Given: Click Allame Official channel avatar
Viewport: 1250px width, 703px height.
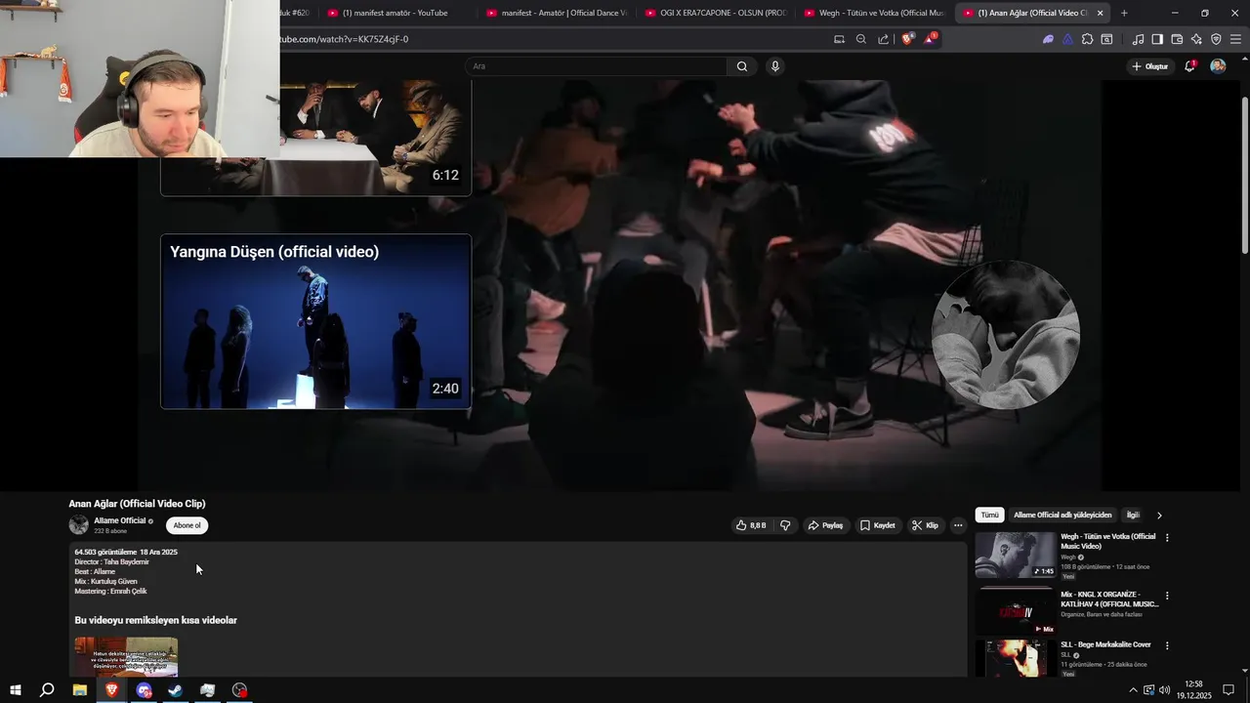Looking at the screenshot, I should 78,525.
